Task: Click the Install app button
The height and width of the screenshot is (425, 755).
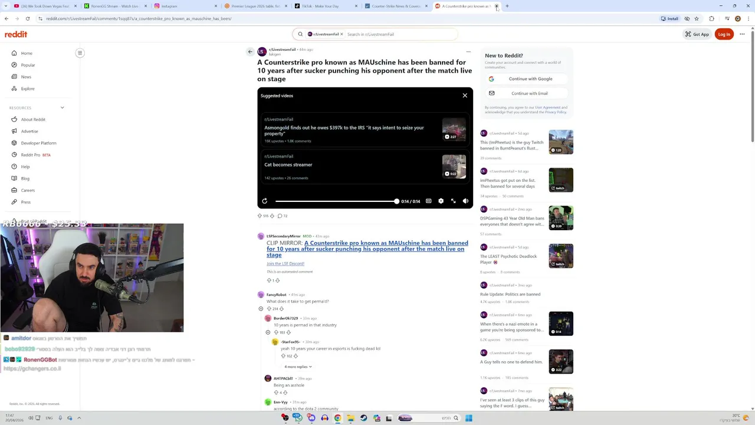Action: tap(669, 18)
